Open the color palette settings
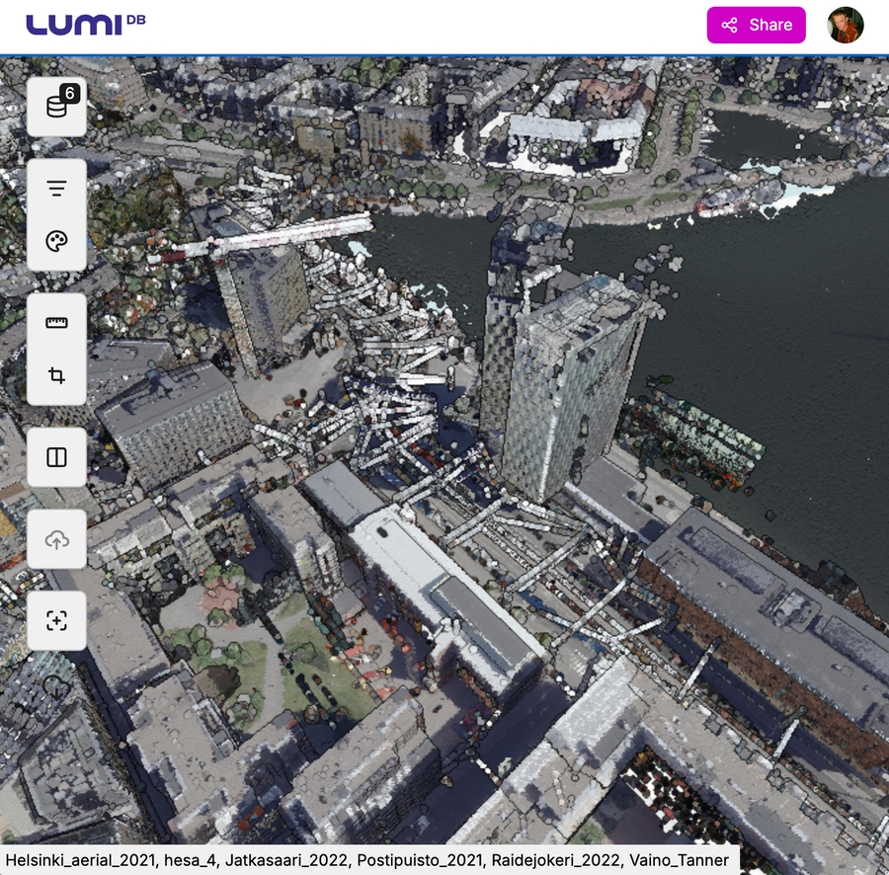889x875 pixels. coord(56,242)
